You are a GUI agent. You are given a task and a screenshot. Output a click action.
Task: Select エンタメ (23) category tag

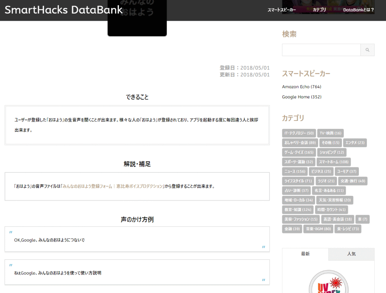point(355,143)
